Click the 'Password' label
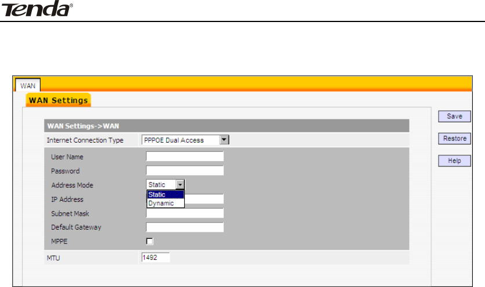 pyautogui.click(x=65, y=171)
